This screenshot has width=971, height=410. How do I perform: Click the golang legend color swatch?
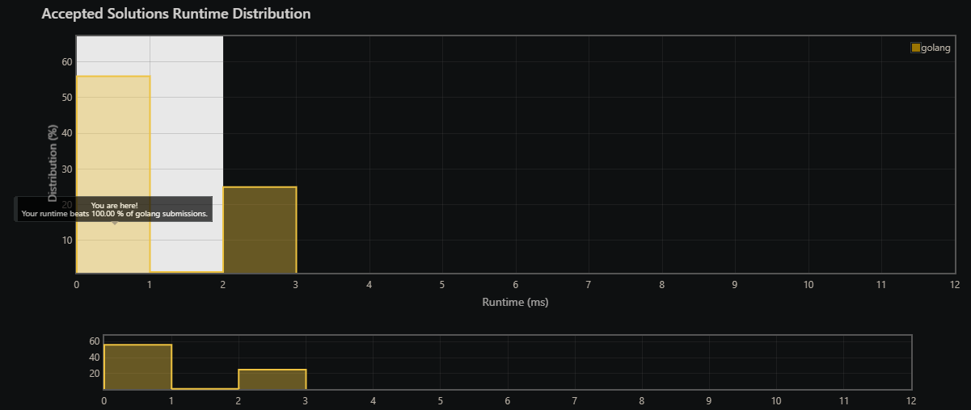coord(916,48)
